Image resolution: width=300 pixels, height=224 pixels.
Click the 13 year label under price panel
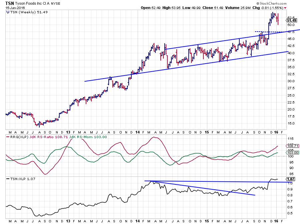click(x=68, y=132)
